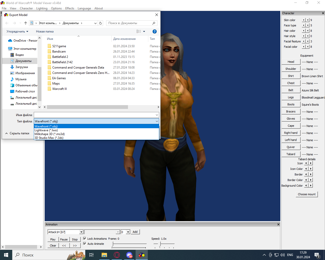Open the Lighting menu
Viewport: 325px width, 260px height.
[42, 8]
